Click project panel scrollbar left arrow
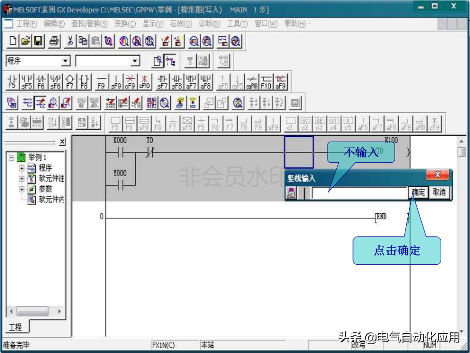Screen dimensions: 470x353 pos(11,311)
